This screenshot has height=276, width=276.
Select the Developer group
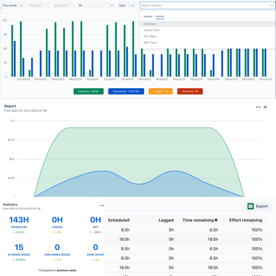150,24
